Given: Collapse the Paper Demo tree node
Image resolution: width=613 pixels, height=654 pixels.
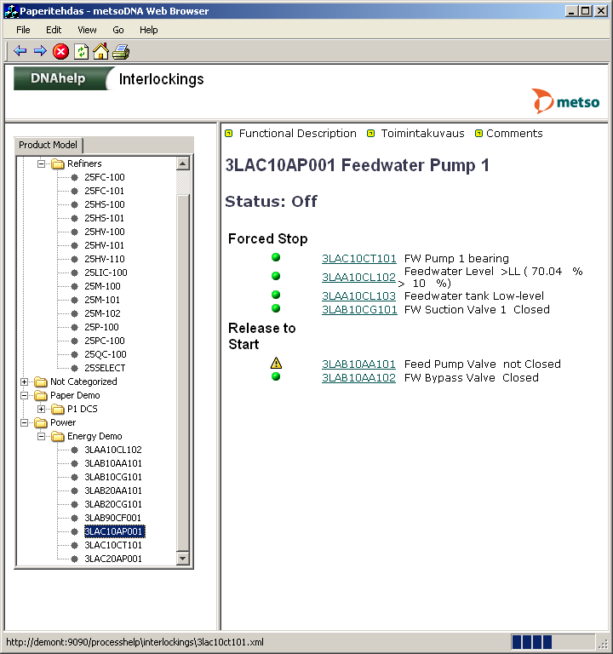Looking at the screenshot, I should (x=24, y=395).
